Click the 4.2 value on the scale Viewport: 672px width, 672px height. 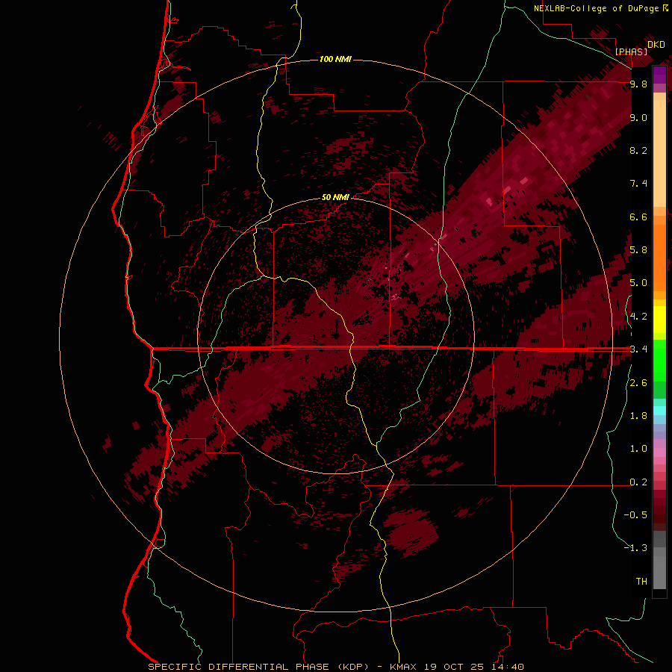click(x=638, y=317)
